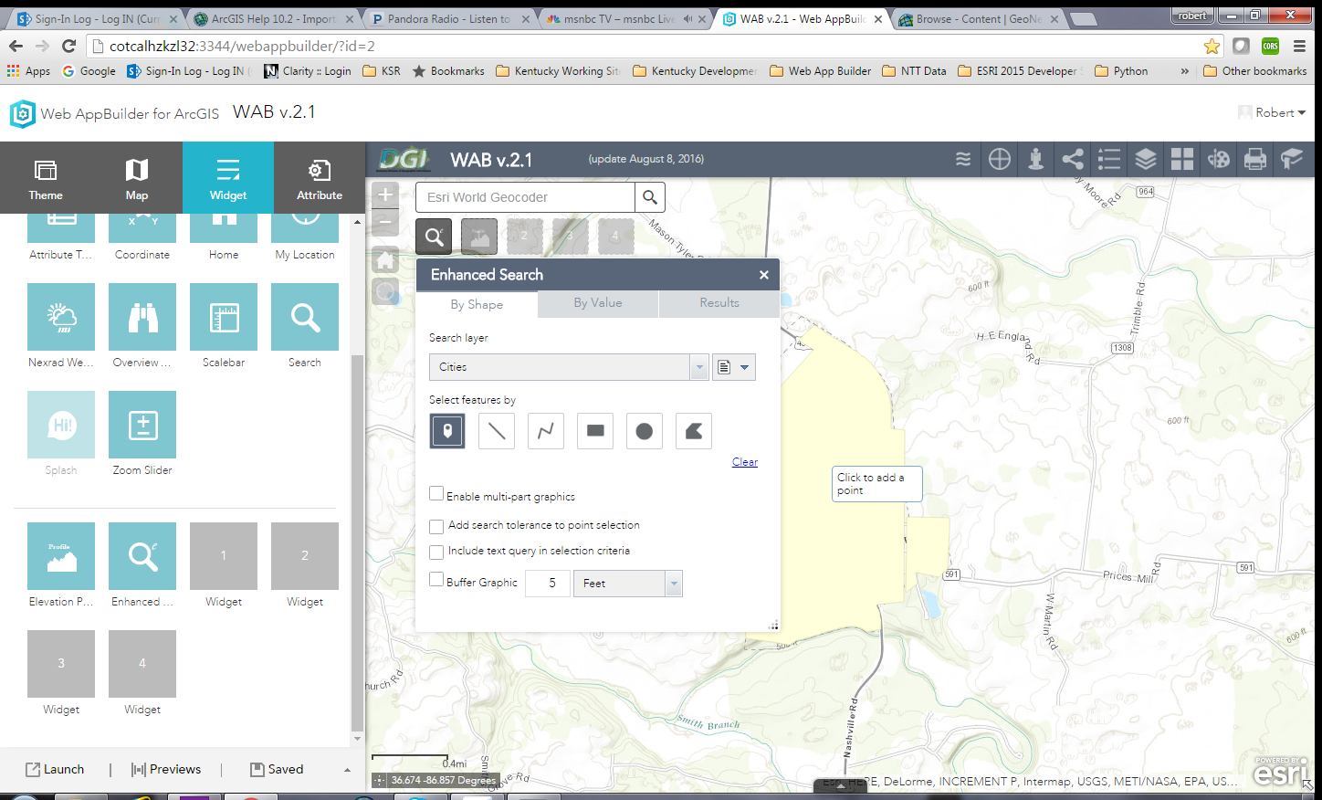
Task: Expand the Cities search layer dropdown
Action: (699, 367)
